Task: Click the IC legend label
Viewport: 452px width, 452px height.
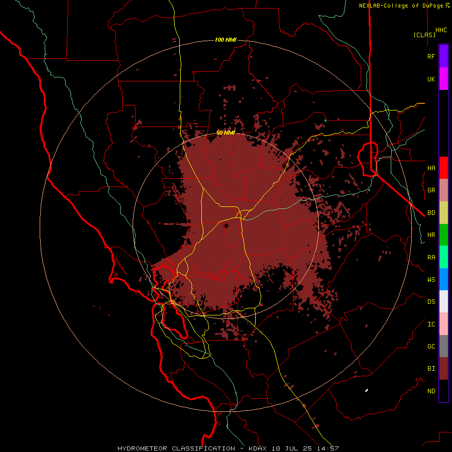Action: click(431, 324)
